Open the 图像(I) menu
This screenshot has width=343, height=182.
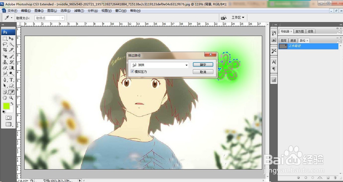(39, 11)
